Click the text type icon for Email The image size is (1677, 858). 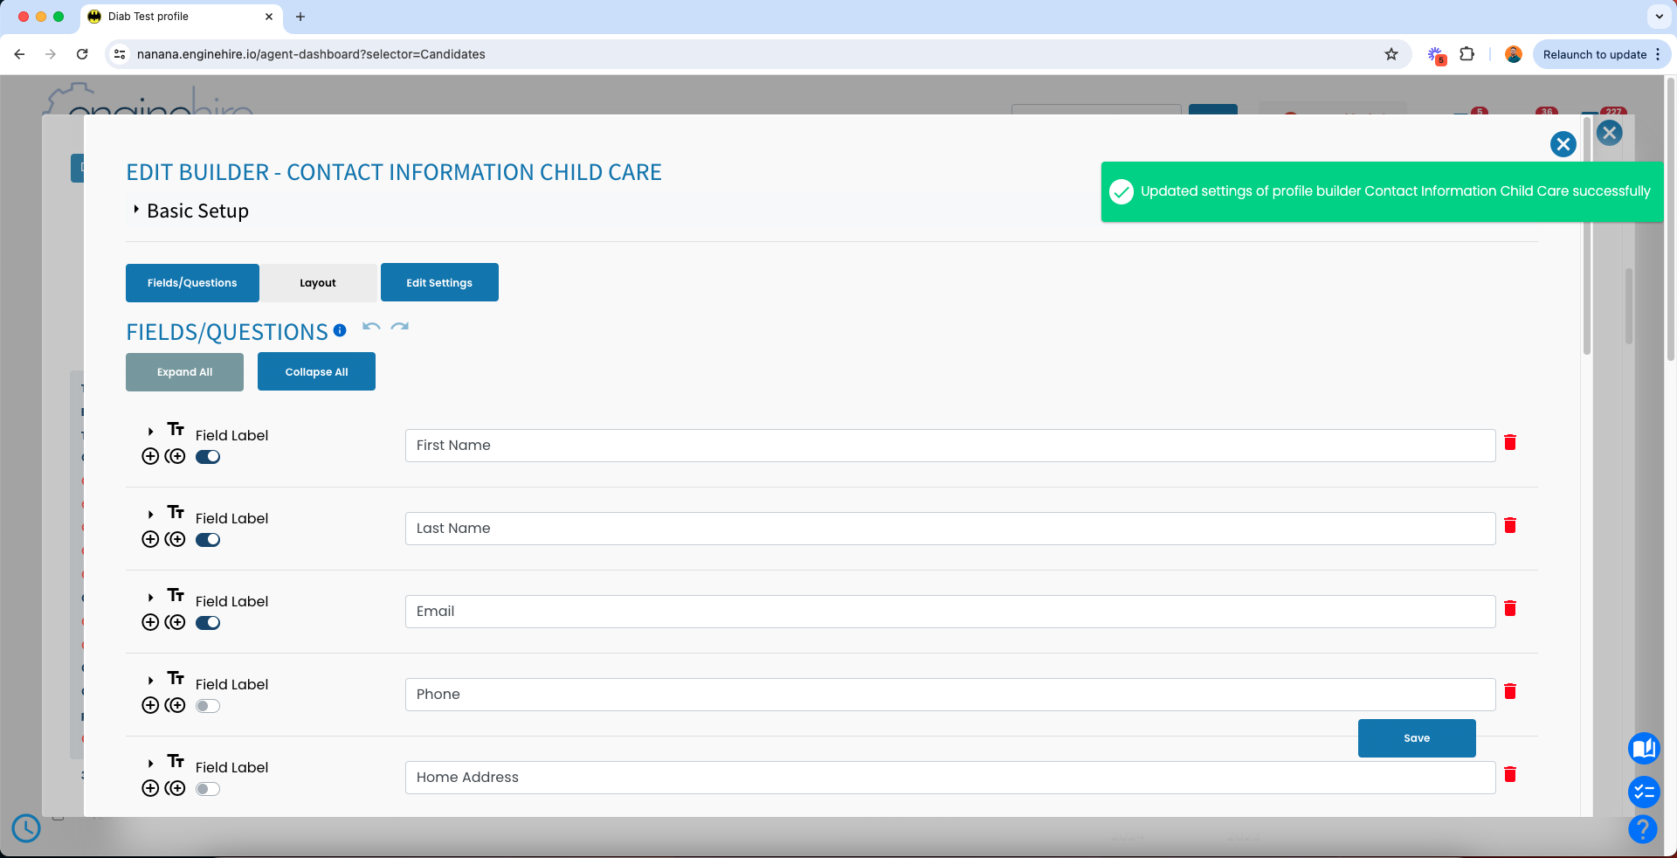click(x=176, y=595)
